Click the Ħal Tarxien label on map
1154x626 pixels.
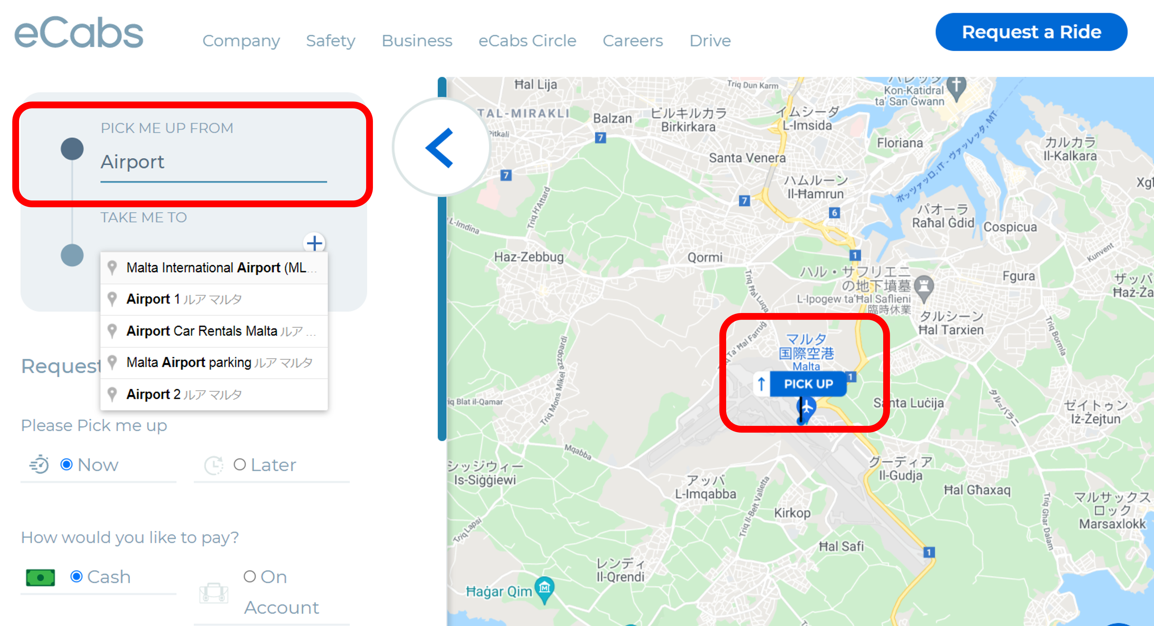pyautogui.click(x=951, y=330)
